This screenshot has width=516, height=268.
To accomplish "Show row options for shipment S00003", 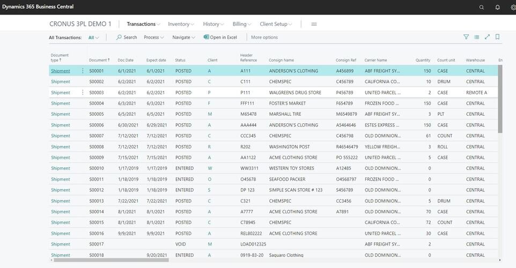I will pyautogui.click(x=83, y=92).
